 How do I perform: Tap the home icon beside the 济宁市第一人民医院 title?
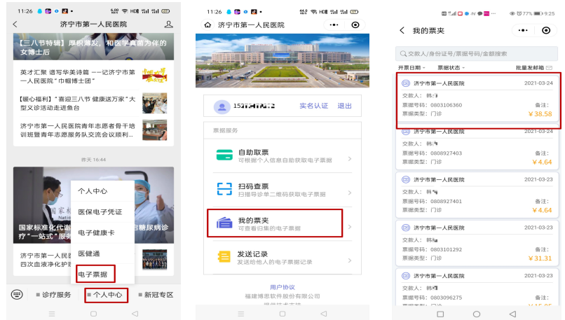pyautogui.click(x=207, y=25)
